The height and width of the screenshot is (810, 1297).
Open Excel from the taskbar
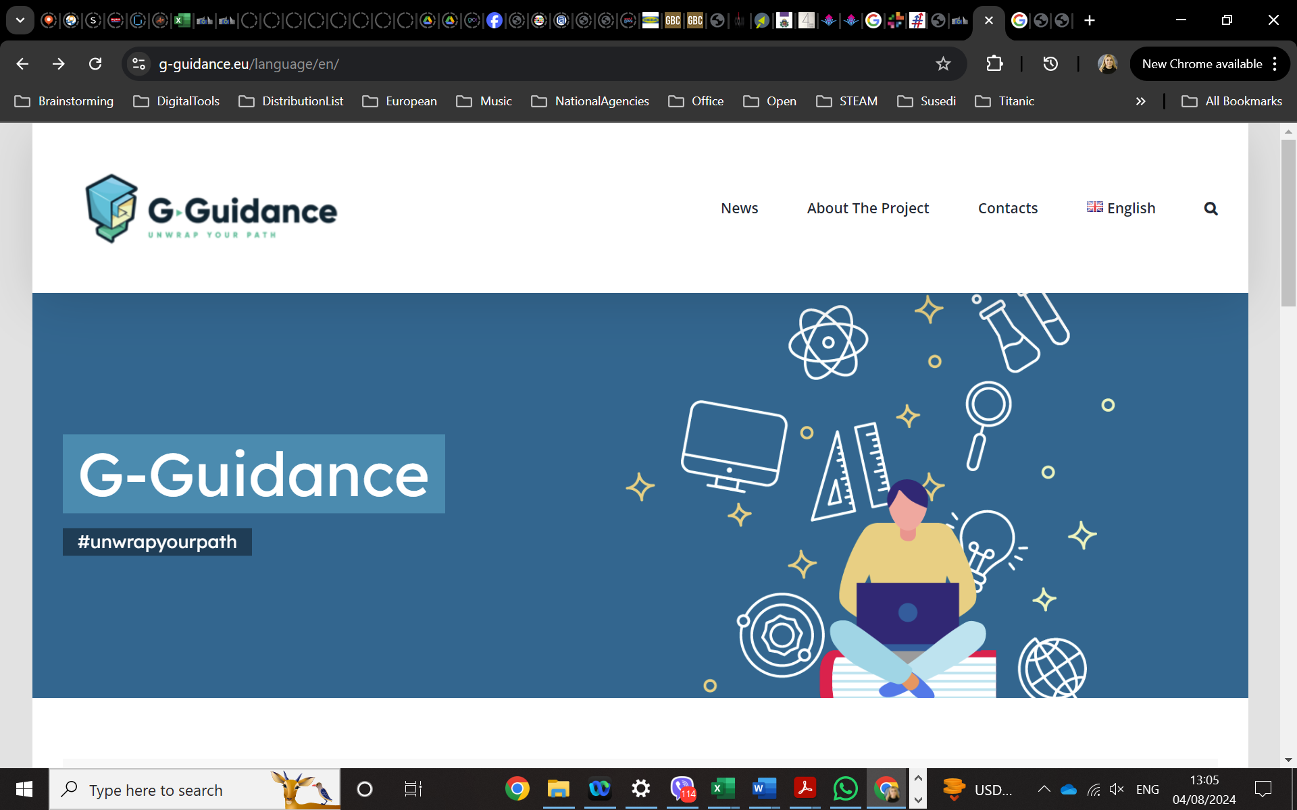tap(723, 789)
